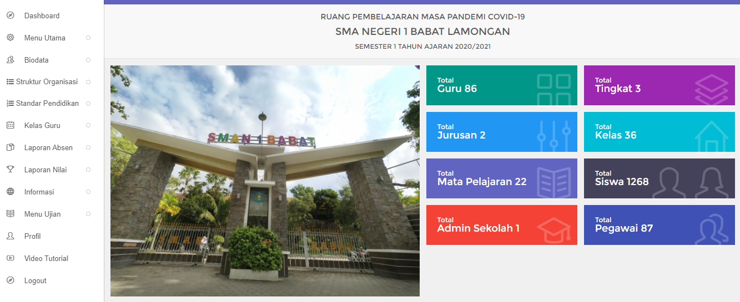Click the Struktur Organisasi list icon

pyautogui.click(x=10, y=81)
